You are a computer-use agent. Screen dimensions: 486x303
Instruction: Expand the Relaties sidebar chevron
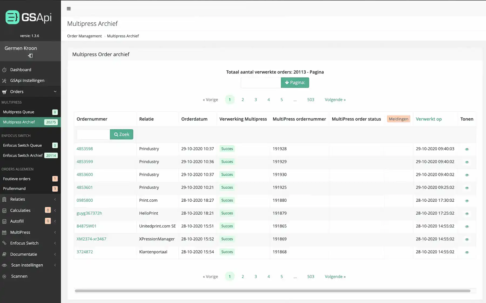click(x=55, y=199)
